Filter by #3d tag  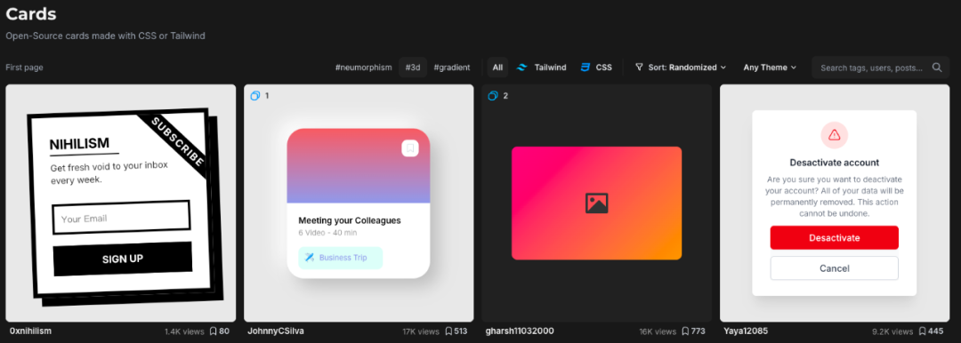[413, 68]
